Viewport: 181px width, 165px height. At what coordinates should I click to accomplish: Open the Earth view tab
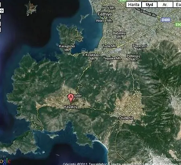[x=177, y=5]
